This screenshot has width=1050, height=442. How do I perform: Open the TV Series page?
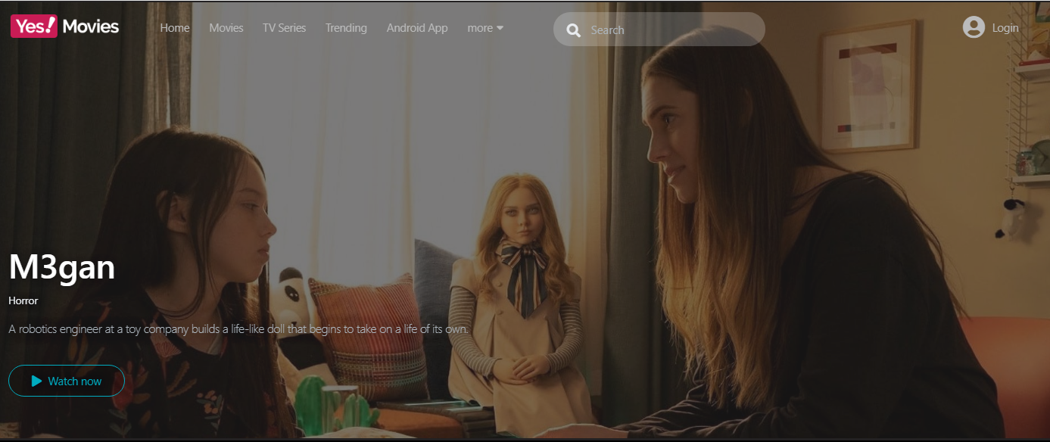285,28
